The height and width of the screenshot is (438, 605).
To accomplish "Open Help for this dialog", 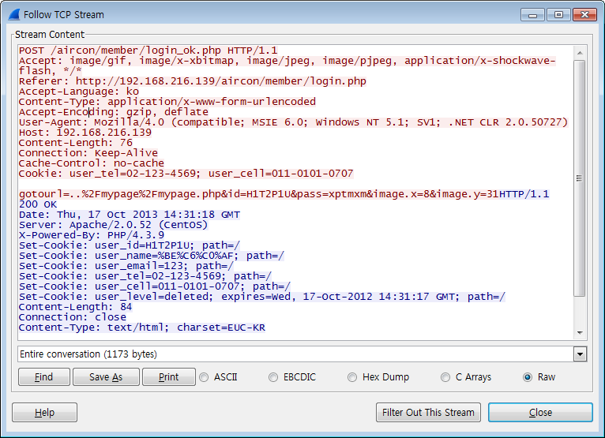I will 44,413.
